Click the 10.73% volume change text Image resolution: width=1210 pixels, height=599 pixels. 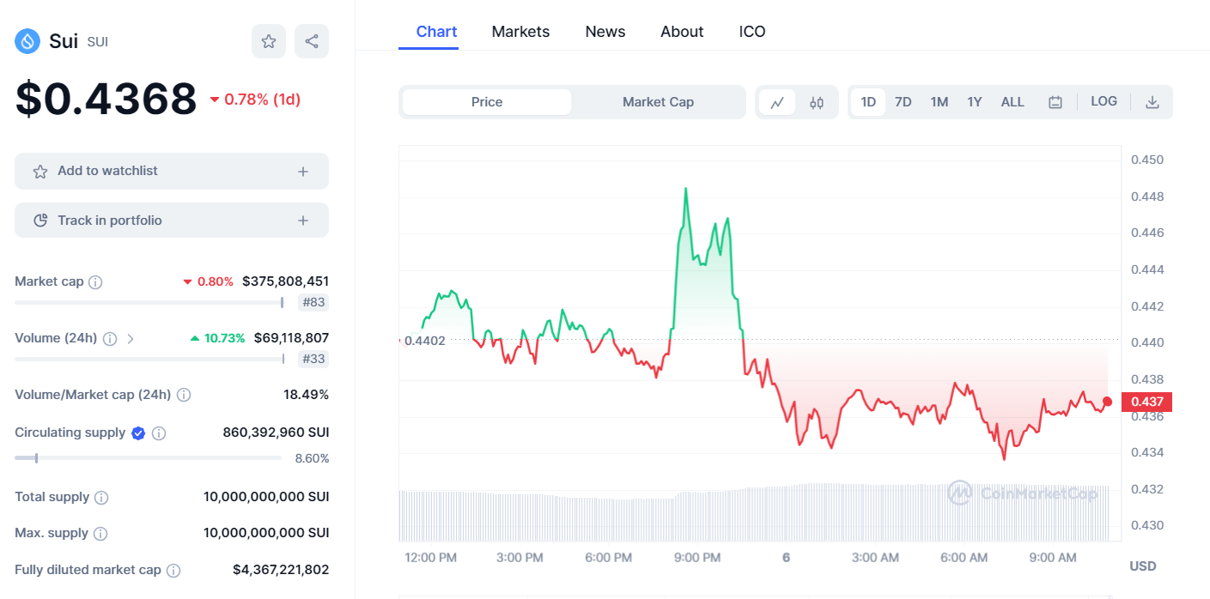tap(217, 338)
